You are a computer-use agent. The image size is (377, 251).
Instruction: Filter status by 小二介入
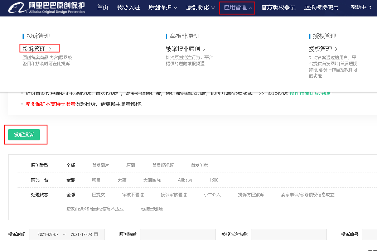[x=212, y=195]
